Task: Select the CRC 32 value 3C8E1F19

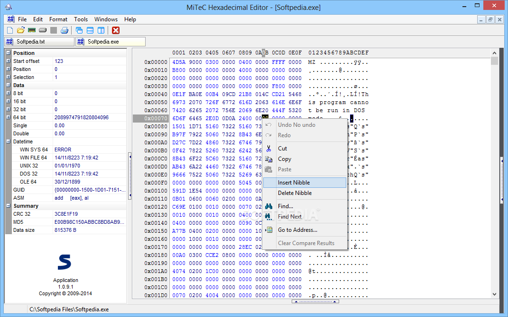Action: pyautogui.click(x=66, y=214)
